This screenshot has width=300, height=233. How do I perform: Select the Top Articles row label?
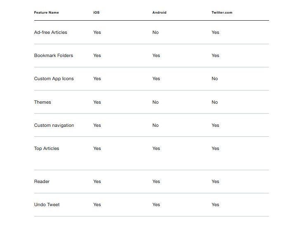point(47,148)
